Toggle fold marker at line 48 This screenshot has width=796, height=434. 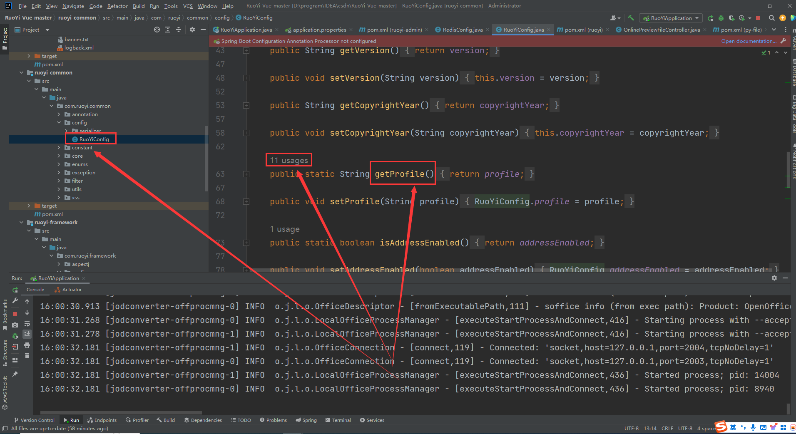point(246,78)
